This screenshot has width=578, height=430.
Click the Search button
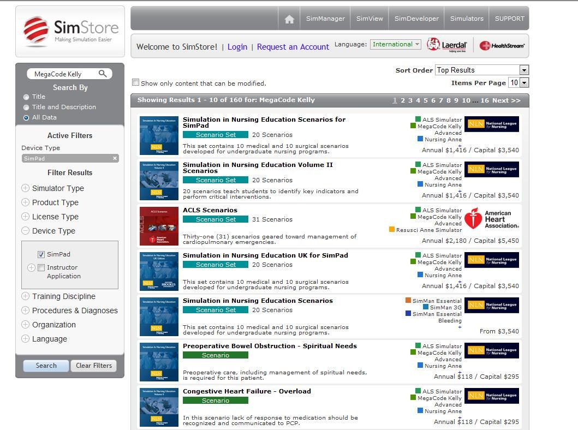click(x=46, y=366)
